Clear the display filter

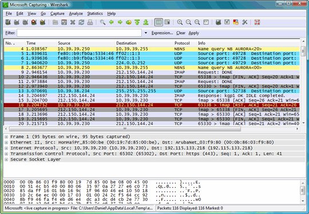point(180,33)
